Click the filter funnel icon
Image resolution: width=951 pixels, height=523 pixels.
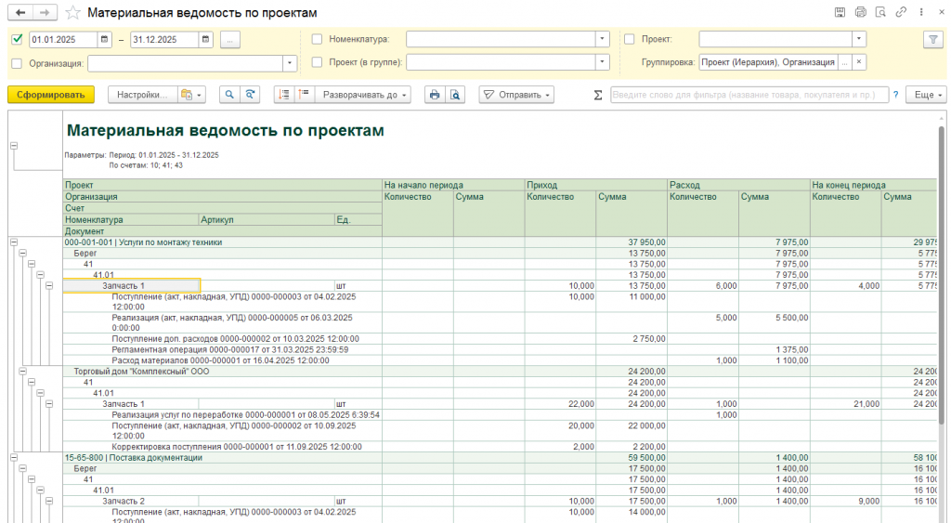click(x=932, y=40)
